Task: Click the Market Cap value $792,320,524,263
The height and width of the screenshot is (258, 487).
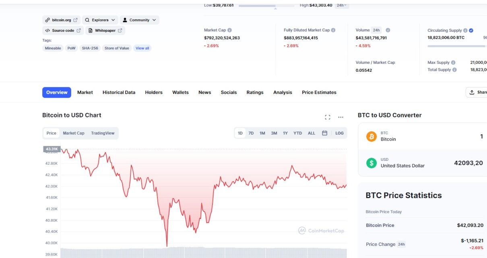Action: click(222, 38)
